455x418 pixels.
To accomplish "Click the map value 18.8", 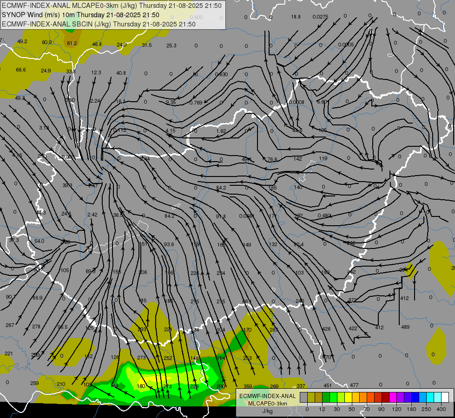I will pyautogui.click(x=296, y=17).
